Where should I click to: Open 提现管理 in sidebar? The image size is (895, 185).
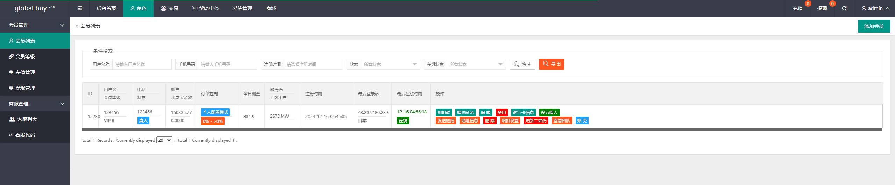(x=35, y=88)
